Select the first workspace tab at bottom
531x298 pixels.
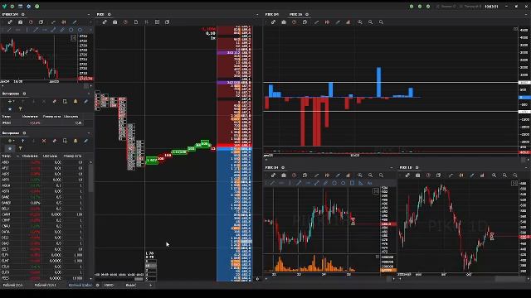tap(12, 285)
